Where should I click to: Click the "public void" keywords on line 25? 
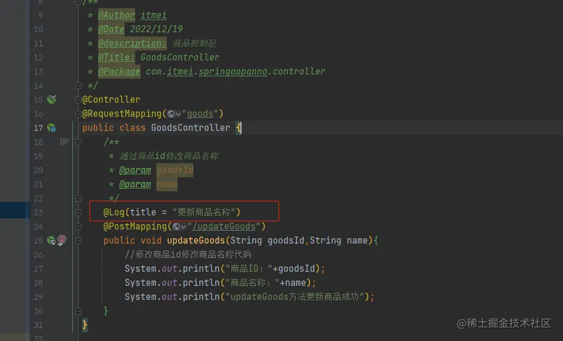point(132,240)
